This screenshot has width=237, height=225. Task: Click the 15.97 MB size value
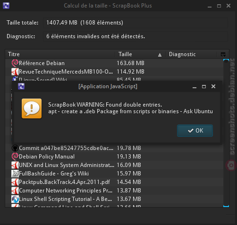[x=129, y=174]
